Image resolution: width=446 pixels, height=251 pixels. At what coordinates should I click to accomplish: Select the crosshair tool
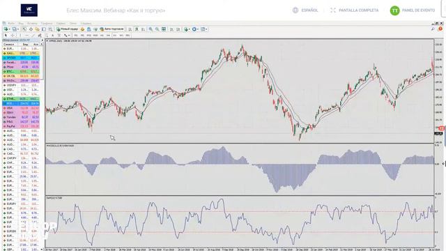click(x=13, y=36)
